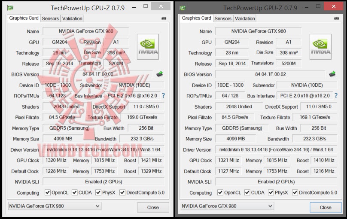Click Device ID 10DE - 13C0 in right window
This screenshot has height=219, width=347.
[x=230, y=85]
